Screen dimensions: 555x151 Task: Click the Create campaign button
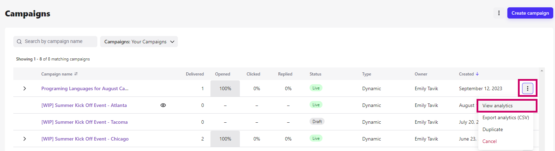coord(530,13)
